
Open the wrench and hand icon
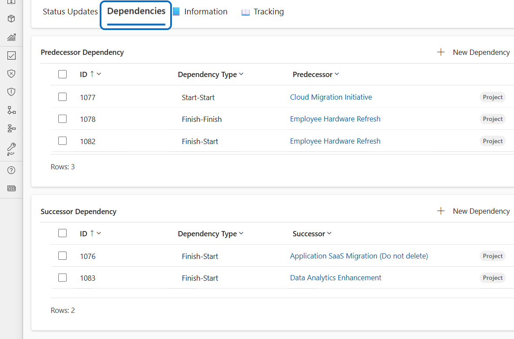point(12,149)
